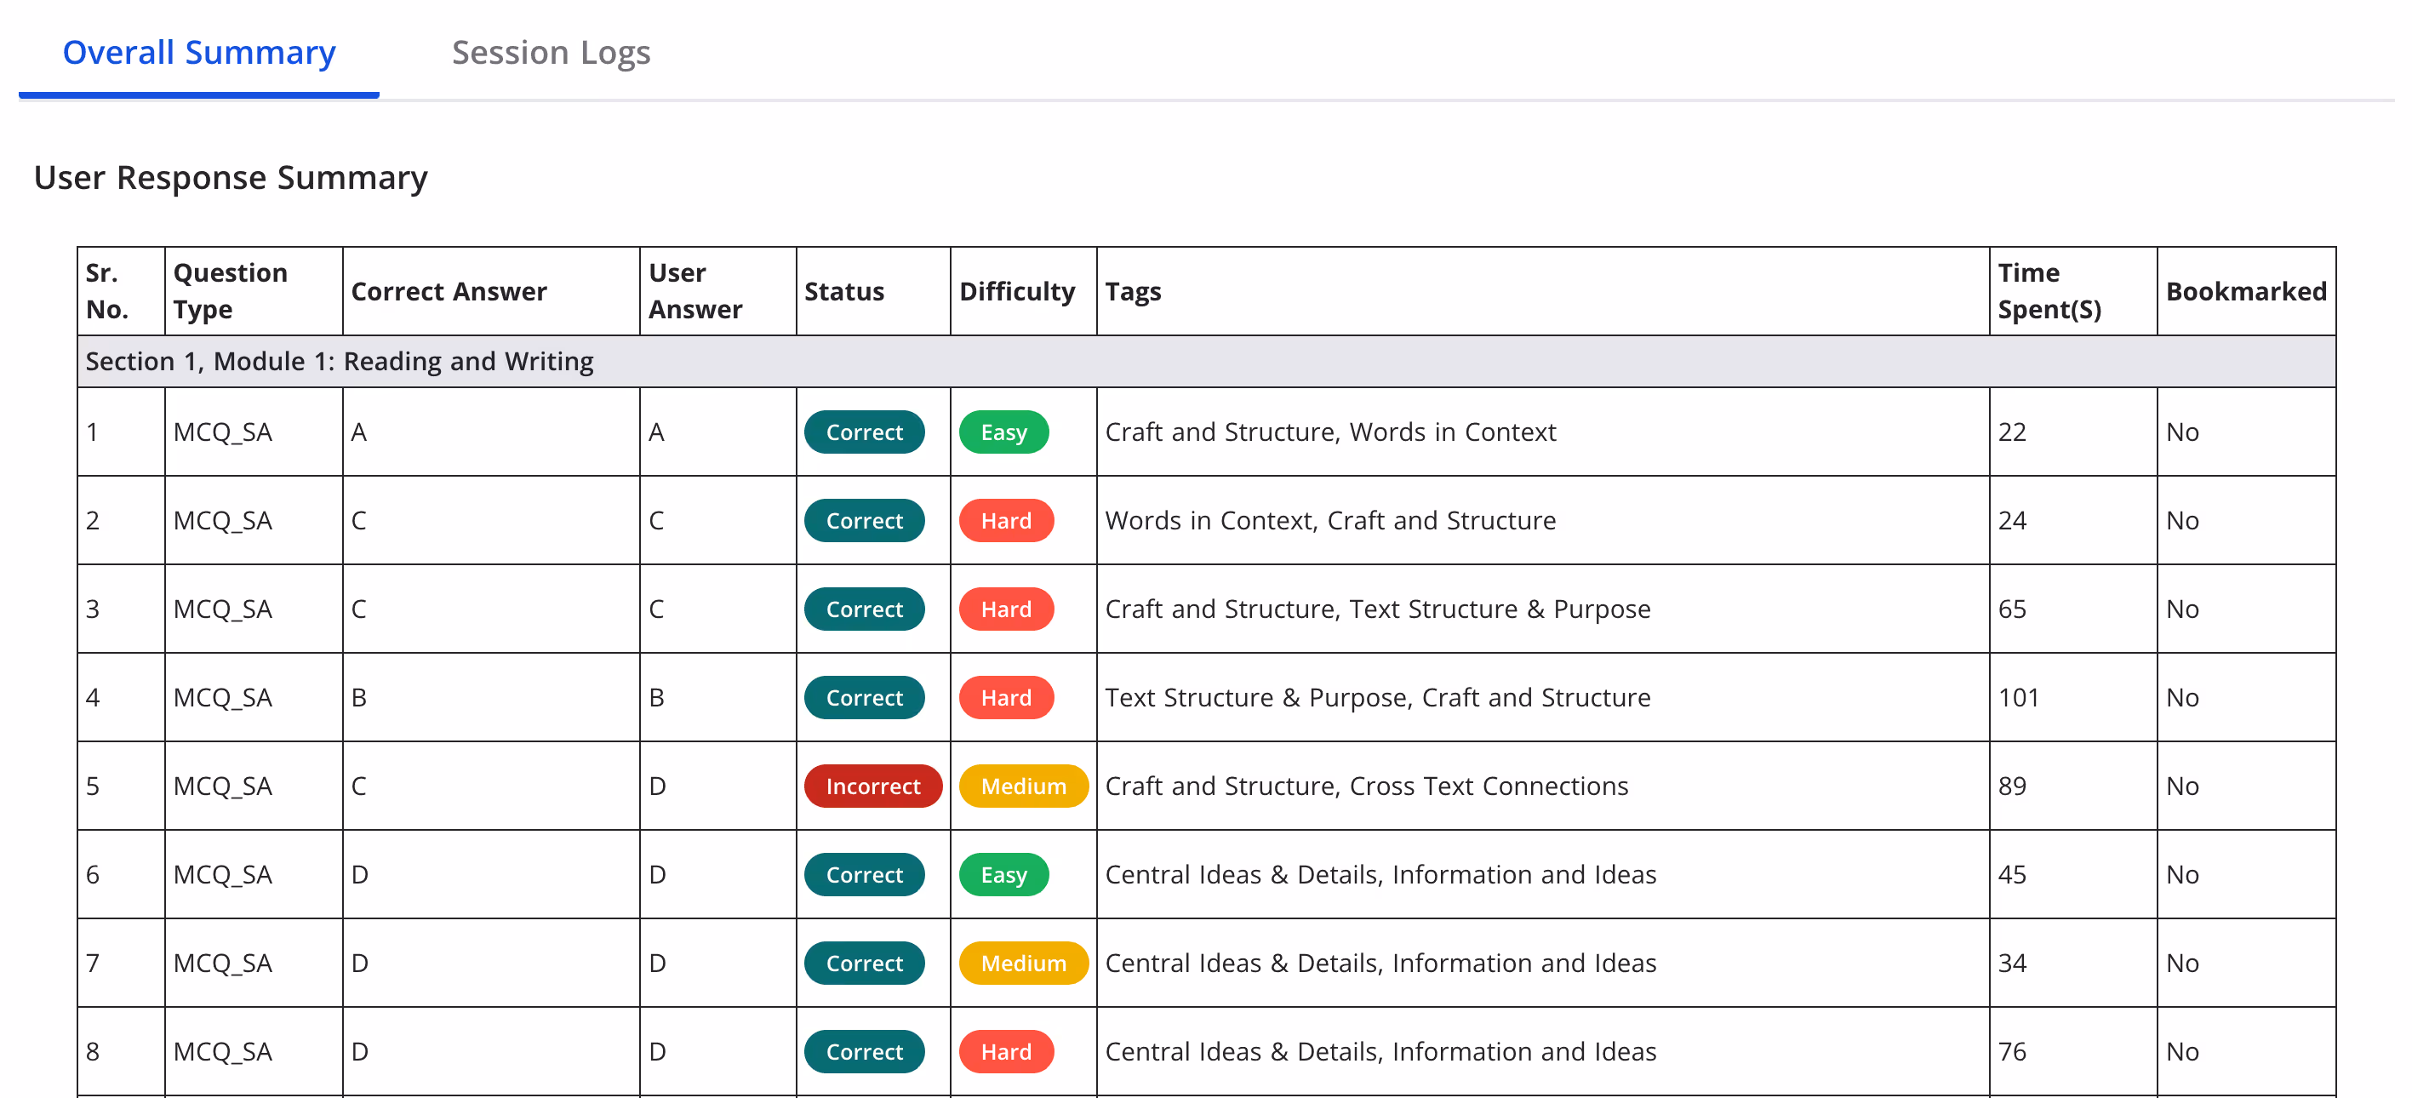Click the Medium badge in row 7

click(1023, 964)
